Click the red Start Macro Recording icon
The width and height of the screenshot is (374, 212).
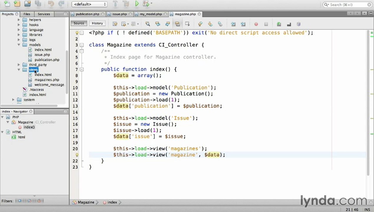click(256, 24)
